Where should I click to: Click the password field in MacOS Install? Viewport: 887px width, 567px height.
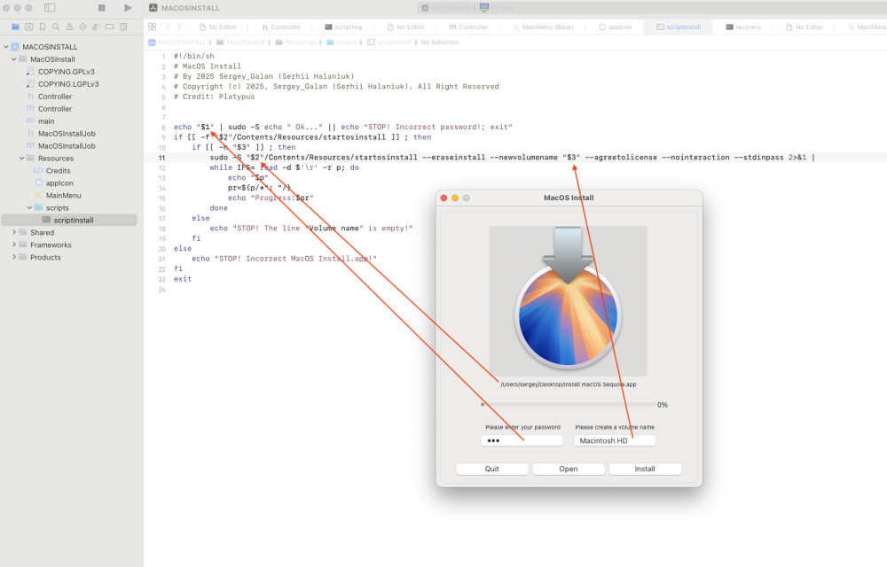(x=522, y=440)
